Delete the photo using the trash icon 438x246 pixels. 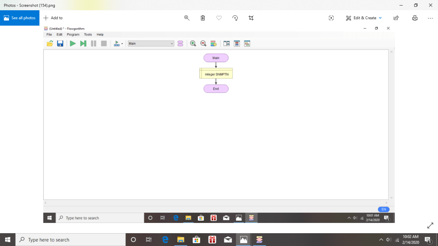(203, 18)
